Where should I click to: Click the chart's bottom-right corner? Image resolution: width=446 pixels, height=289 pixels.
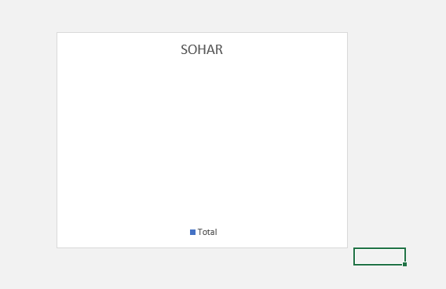coord(347,247)
